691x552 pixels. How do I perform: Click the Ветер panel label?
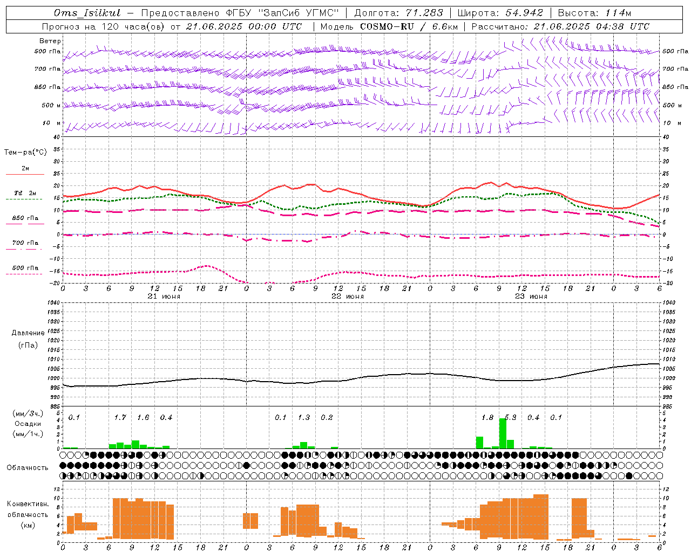click(x=50, y=41)
